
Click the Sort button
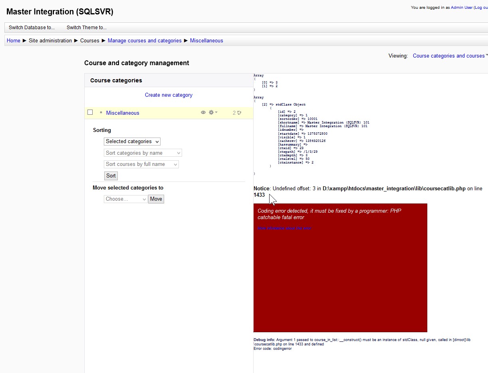(x=111, y=176)
